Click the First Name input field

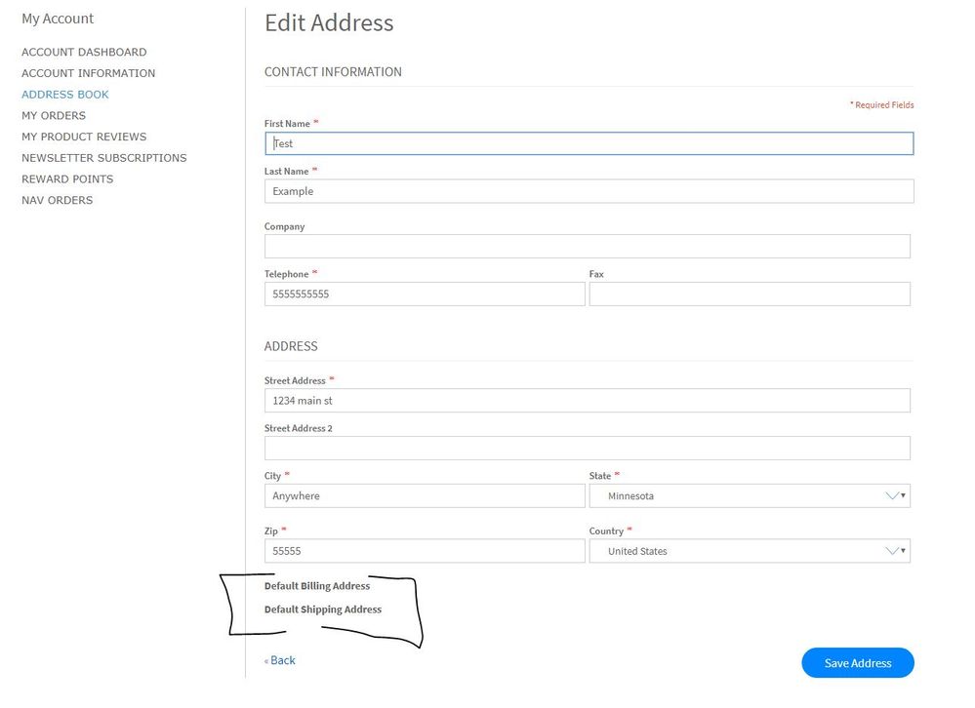click(x=589, y=143)
